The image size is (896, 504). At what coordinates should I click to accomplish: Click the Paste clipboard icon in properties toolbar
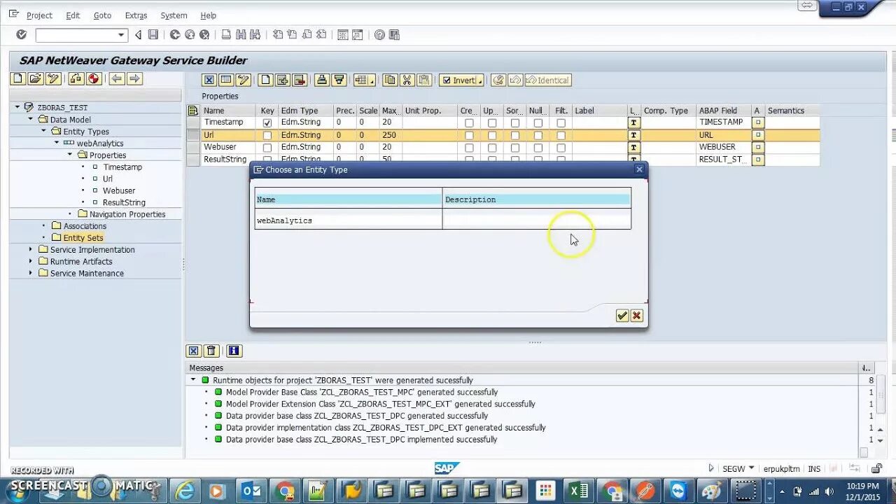tap(423, 80)
